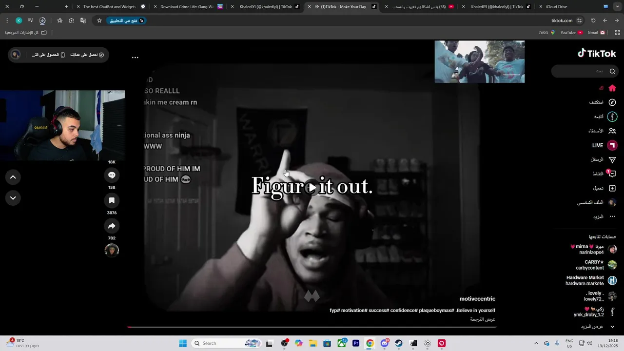Image resolution: width=624 pixels, height=351 pixels.
Task: Open the Profile avatar in sidebar
Action: click(x=612, y=202)
